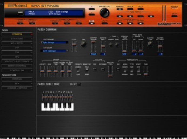Toggle Patch Scale Tune ON/OFF
Viewport: 187px width, 139px height.
pyautogui.click(x=79, y=84)
